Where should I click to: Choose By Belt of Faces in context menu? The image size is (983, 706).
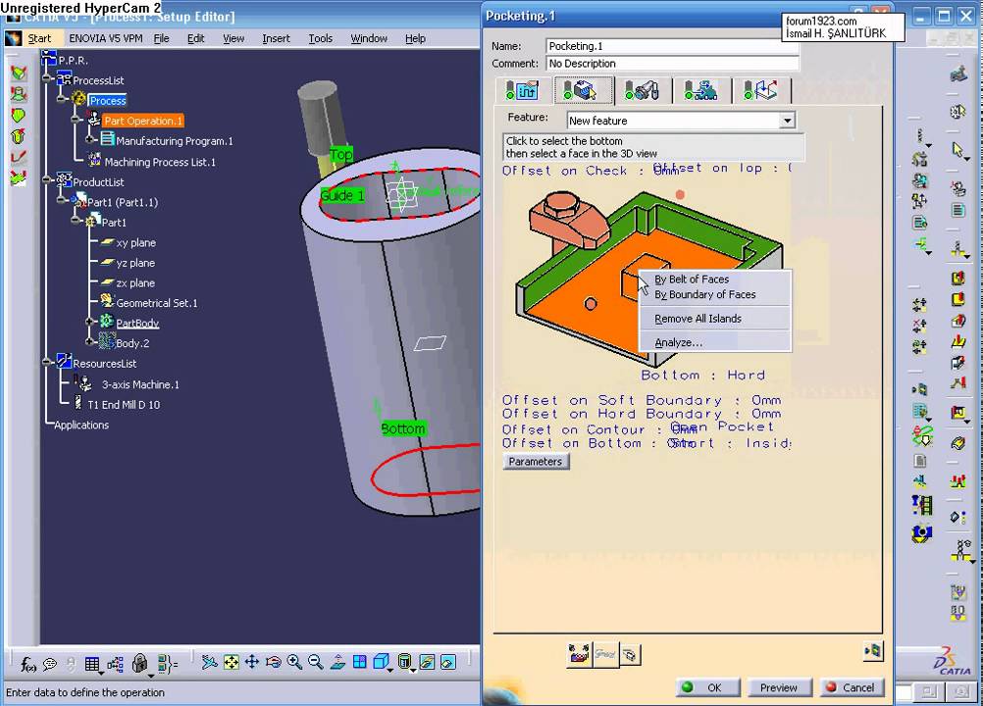692,279
